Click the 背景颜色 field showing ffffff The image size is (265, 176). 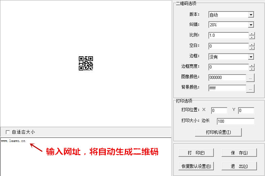tap(227, 88)
